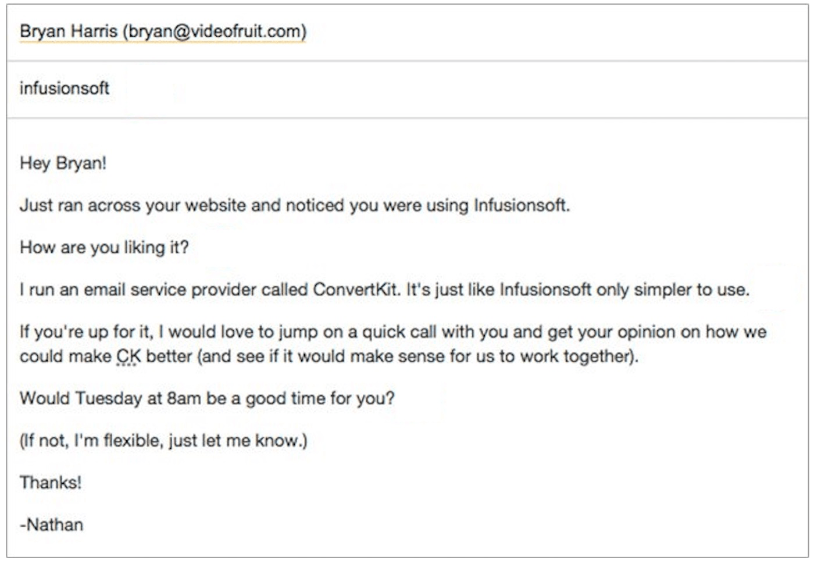The width and height of the screenshot is (814, 564).
Task: Click the bryan@videofruit.com email address
Action: (215, 31)
